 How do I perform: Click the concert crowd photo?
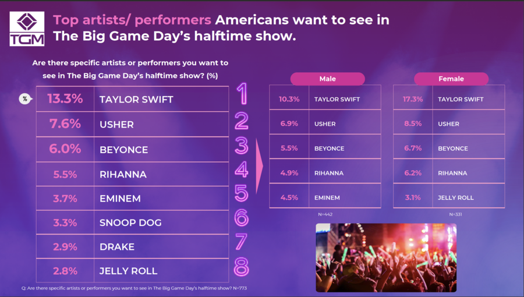[385, 257]
